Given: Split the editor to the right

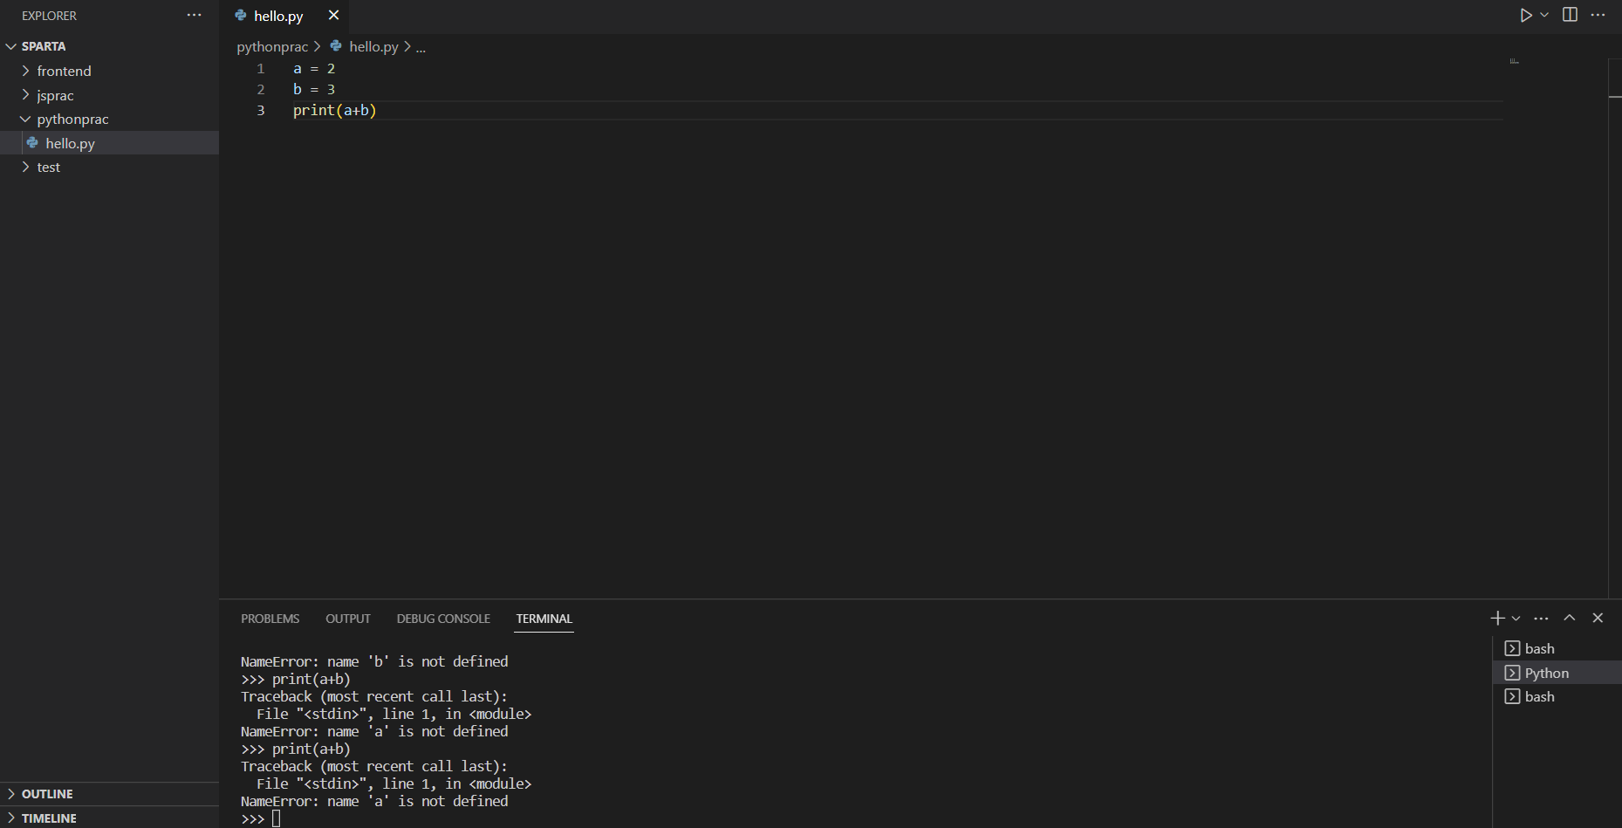Looking at the screenshot, I should pyautogui.click(x=1570, y=15).
